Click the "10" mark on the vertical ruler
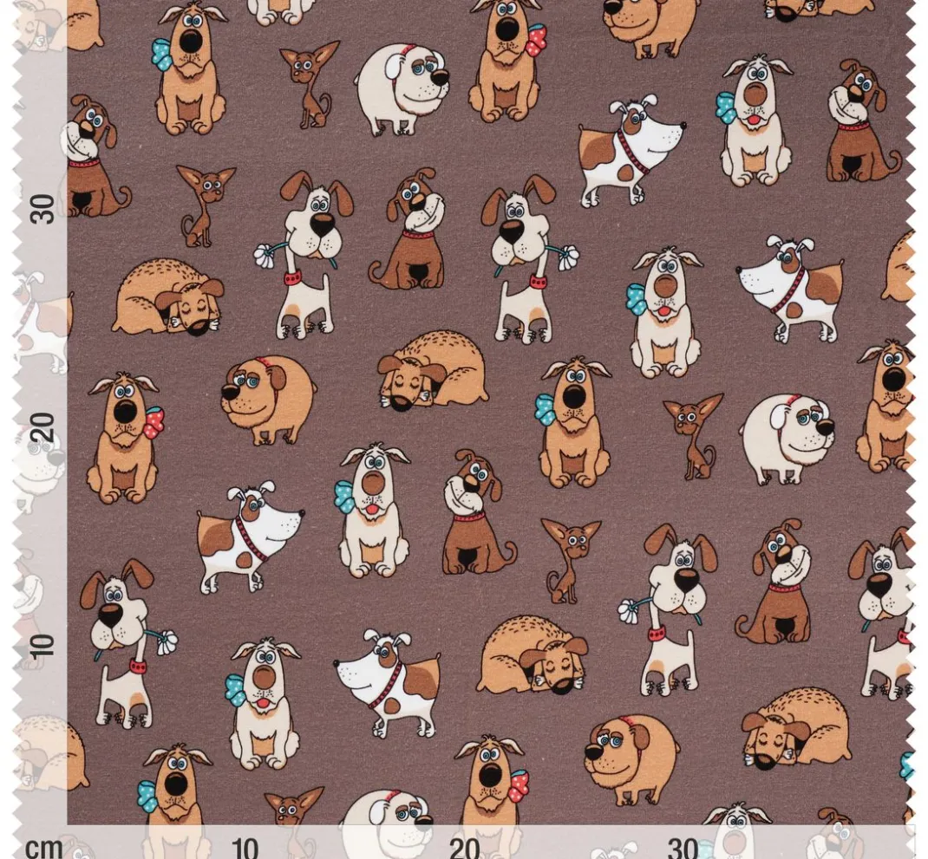This screenshot has width=928, height=859. (x=42, y=647)
